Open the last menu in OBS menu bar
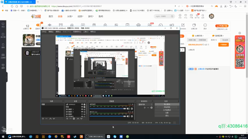The width and height of the screenshot is (248, 139). pyautogui.click(x=93, y=32)
